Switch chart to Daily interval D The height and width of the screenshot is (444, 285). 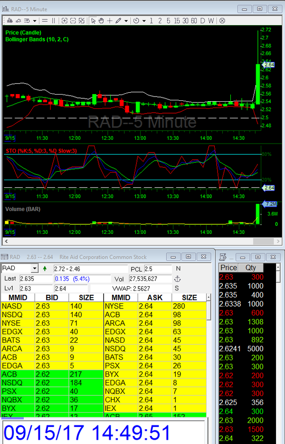(x=202, y=20)
